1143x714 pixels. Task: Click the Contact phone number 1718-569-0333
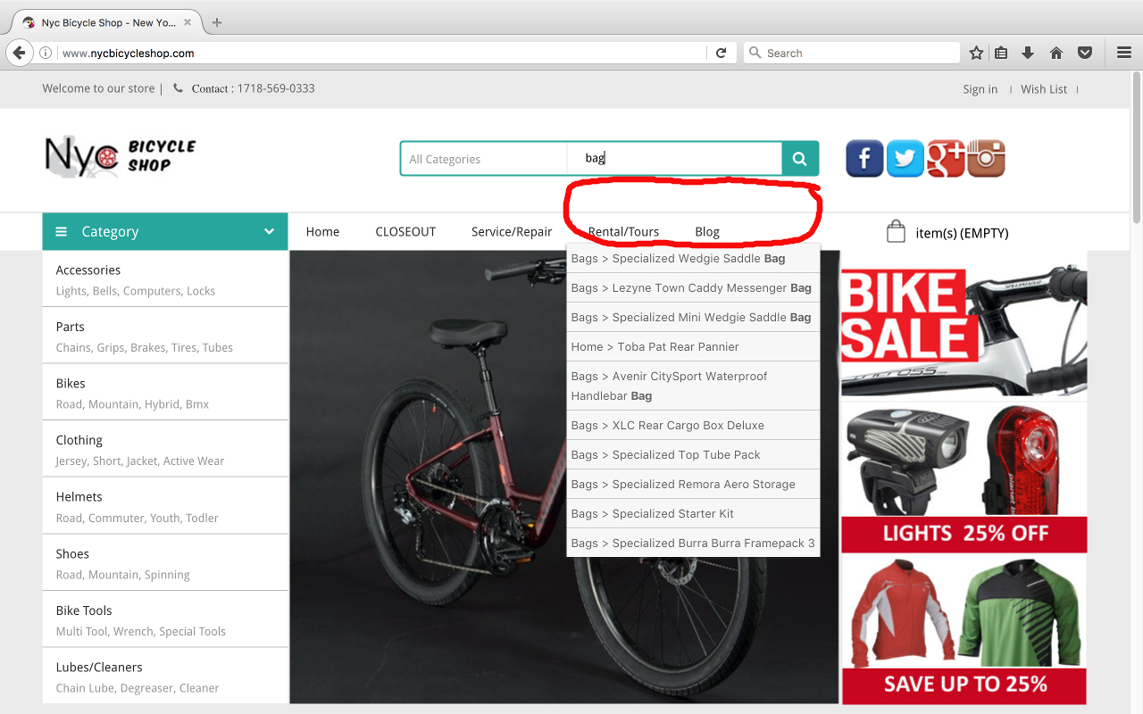[x=276, y=88]
